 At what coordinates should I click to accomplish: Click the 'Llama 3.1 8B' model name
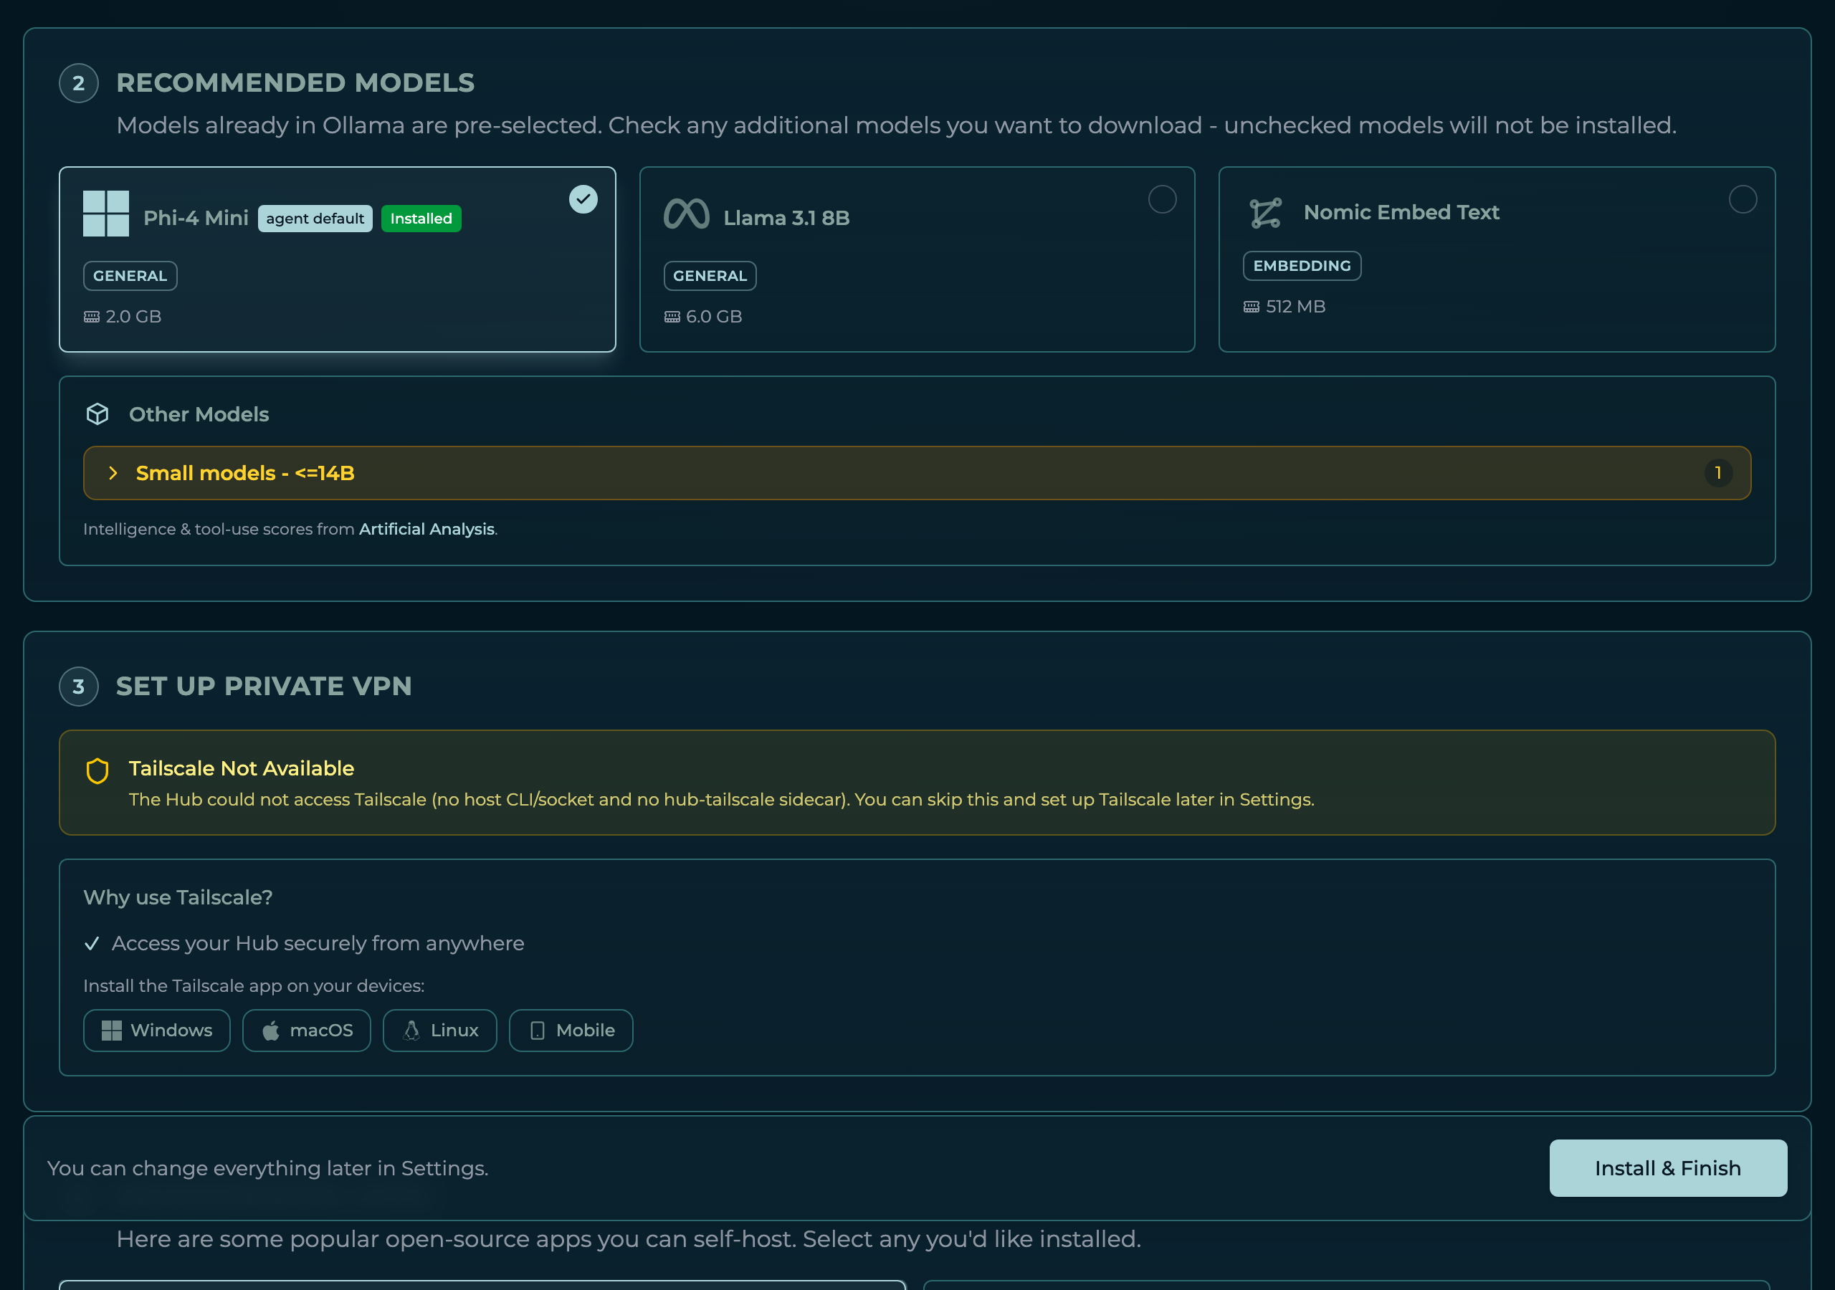[x=786, y=217]
